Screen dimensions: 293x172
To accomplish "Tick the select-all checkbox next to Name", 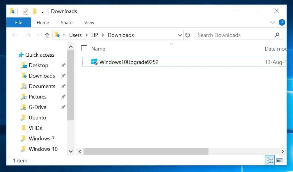I will coord(84,48).
